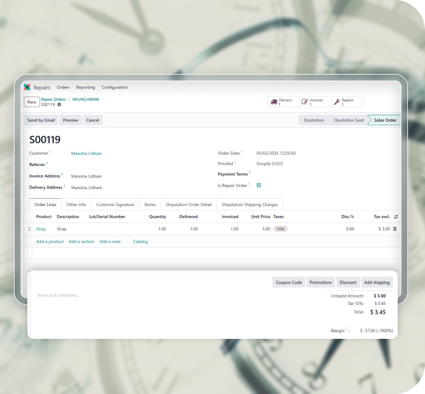This screenshot has width=425, height=394.
Task: Click the Odoo Repairs app logo icon
Action: click(27, 87)
